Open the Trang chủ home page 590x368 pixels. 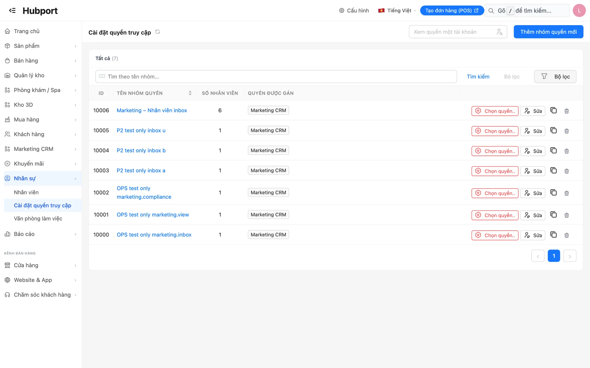click(41, 31)
